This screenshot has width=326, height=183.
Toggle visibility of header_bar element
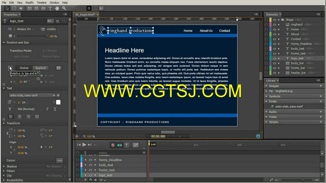pos(274,73)
